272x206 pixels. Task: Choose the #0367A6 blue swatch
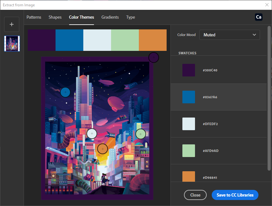coord(189,97)
